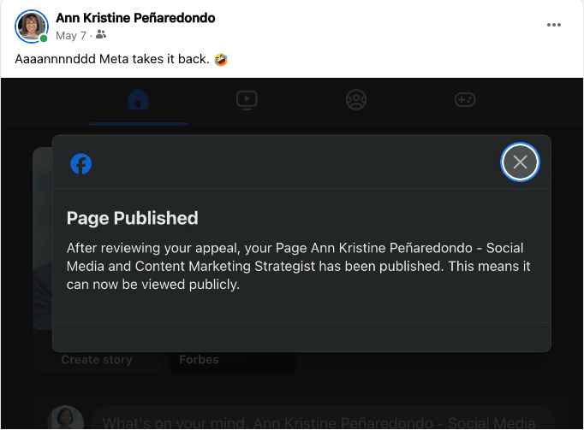Click the dialog message about the appeal
The image size is (584, 430).
[x=298, y=266]
